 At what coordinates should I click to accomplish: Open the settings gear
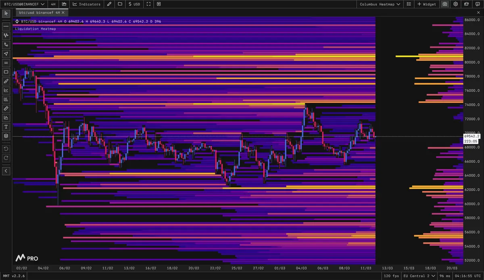click(x=456, y=4)
